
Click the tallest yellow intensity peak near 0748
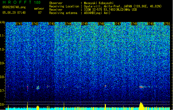coord(141,106)
